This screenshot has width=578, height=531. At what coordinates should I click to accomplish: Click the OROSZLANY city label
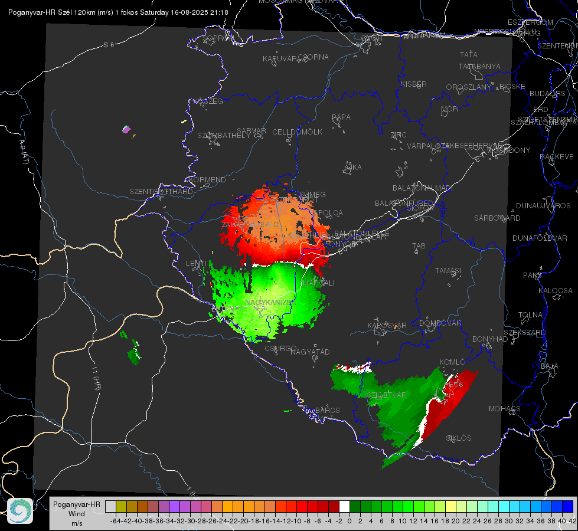pos(469,87)
